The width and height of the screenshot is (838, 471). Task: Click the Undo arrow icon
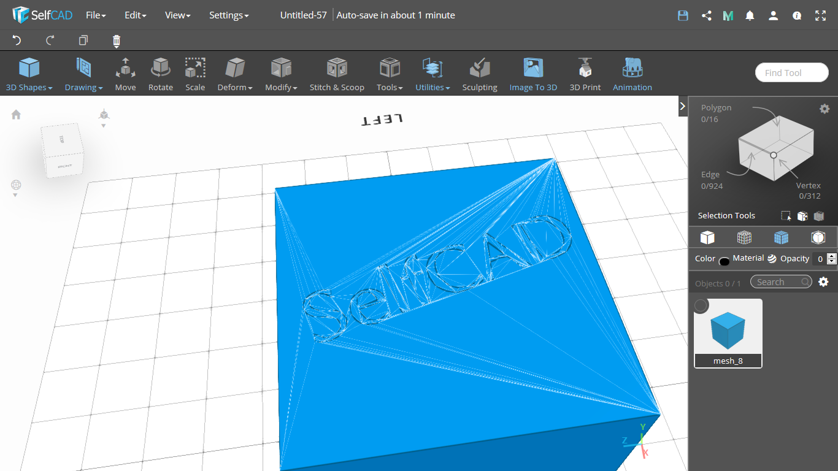coord(17,40)
